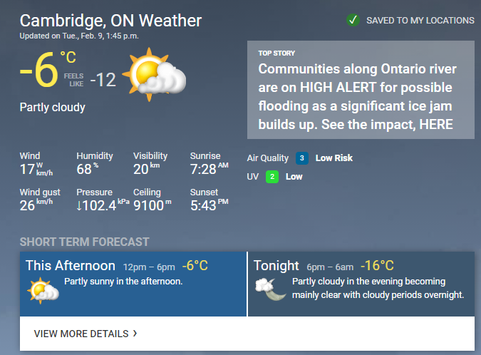Click the TOP STORY heading label

click(276, 53)
